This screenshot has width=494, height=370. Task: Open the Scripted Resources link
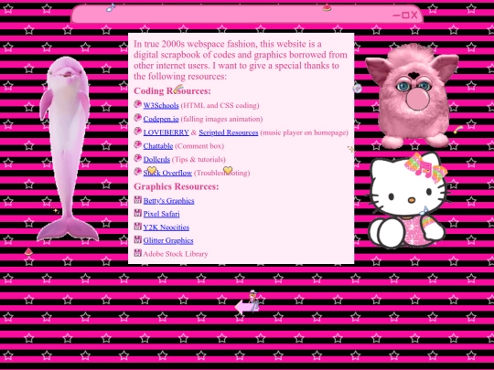(x=229, y=132)
